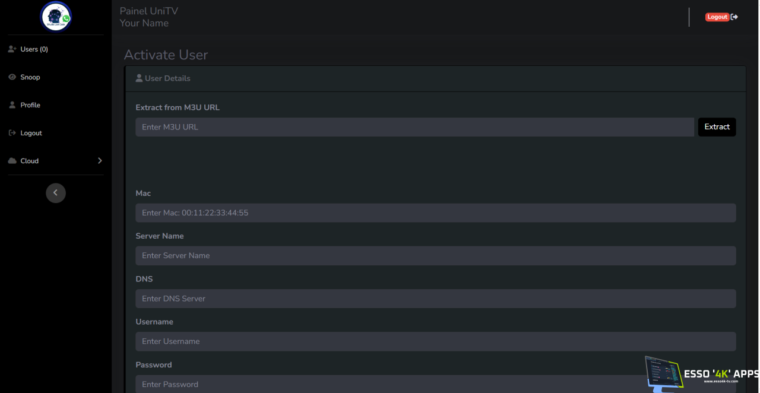Screen dimensions: 760x393
Task: Expand the Cloud submenu chevron
Action: [100, 161]
